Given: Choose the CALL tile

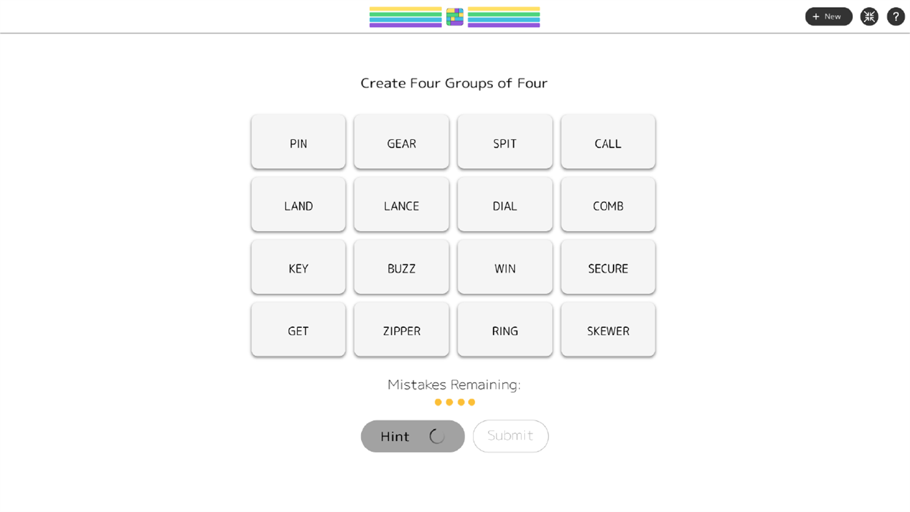Looking at the screenshot, I should tap(608, 143).
